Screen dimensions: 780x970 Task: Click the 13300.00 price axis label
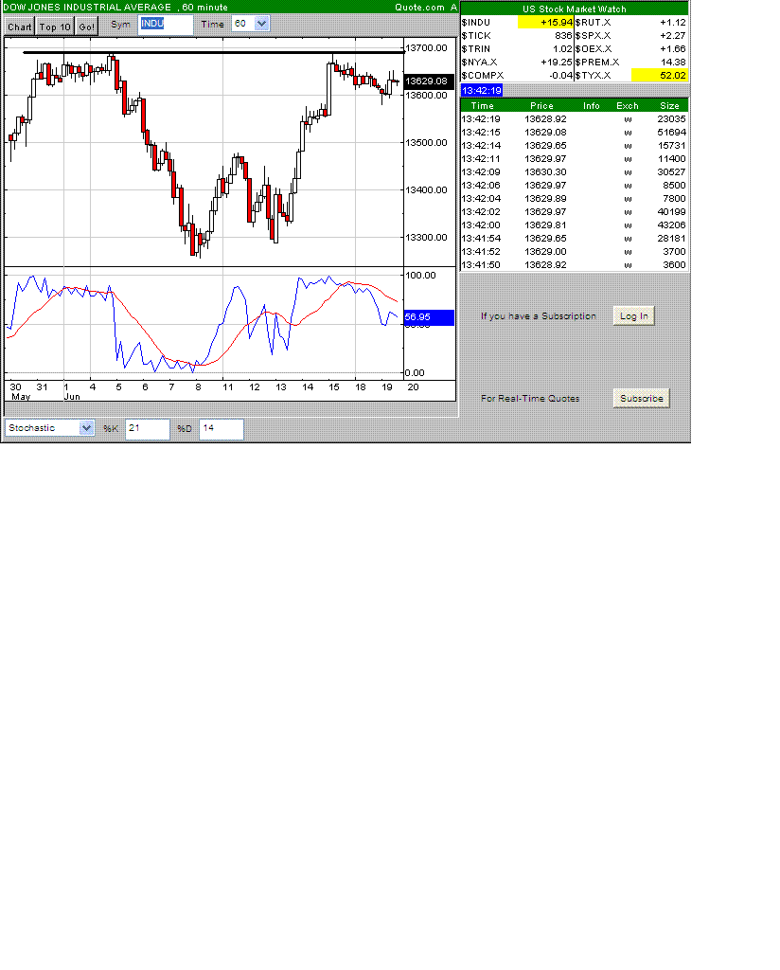tap(427, 238)
